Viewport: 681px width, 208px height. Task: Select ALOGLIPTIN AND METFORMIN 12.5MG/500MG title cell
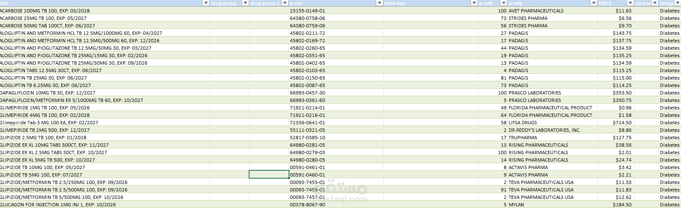coord(105,41)
